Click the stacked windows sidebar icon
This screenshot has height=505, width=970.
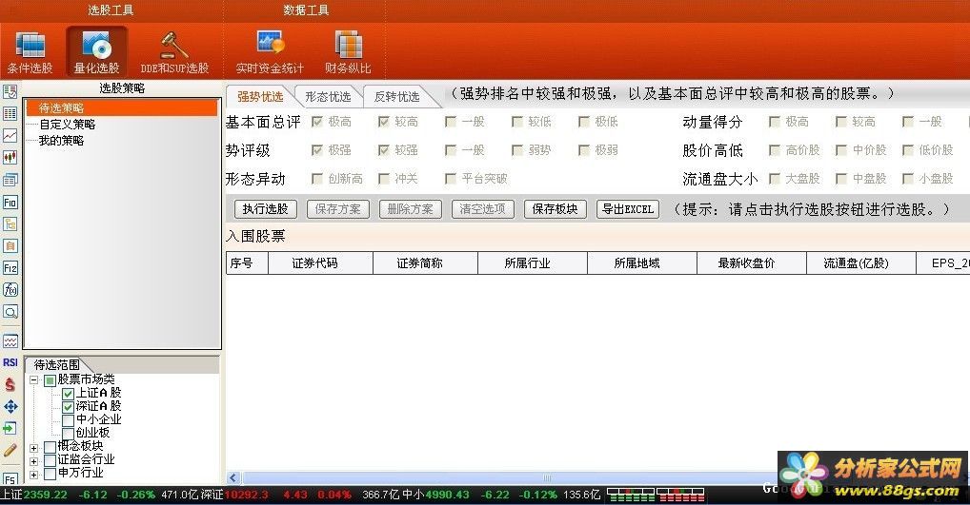(10, 180)
